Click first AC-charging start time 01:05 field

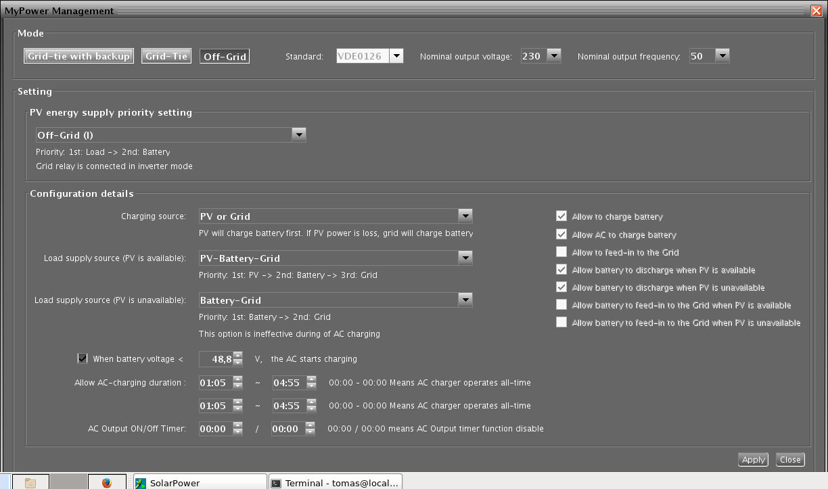point(216,383)
